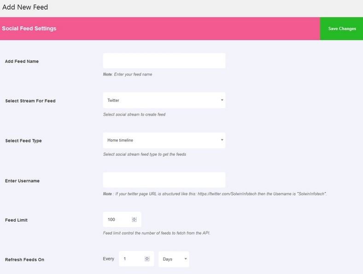Click the Add Feed Name label

tap(22, 61)
